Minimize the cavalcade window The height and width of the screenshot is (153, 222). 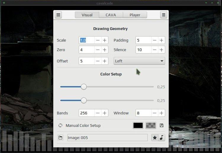tap(206, 3)
